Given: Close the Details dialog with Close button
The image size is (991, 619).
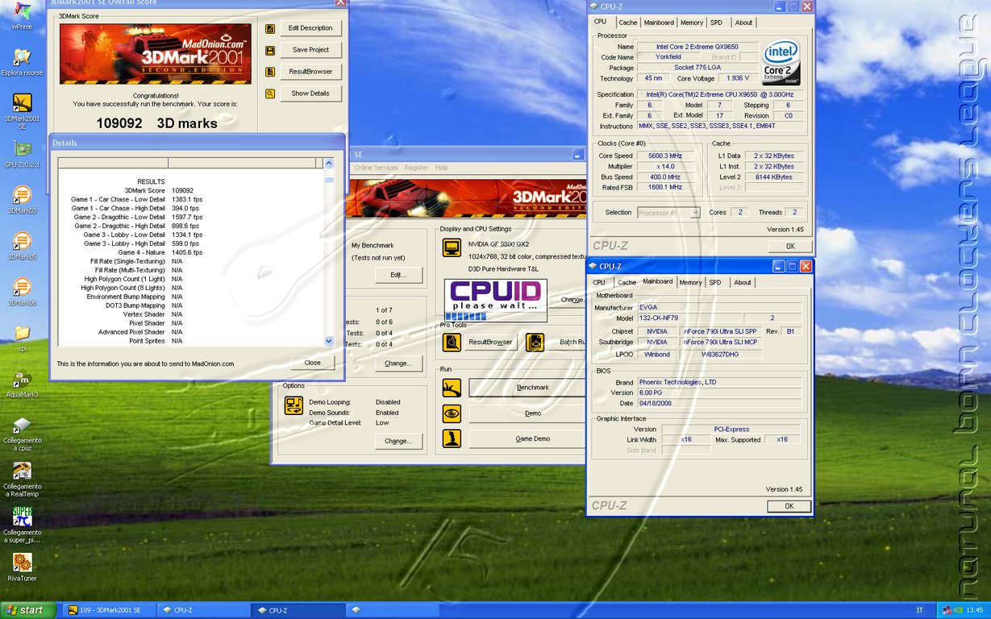Looking at the screenshot, I should [x=313, y=363].
